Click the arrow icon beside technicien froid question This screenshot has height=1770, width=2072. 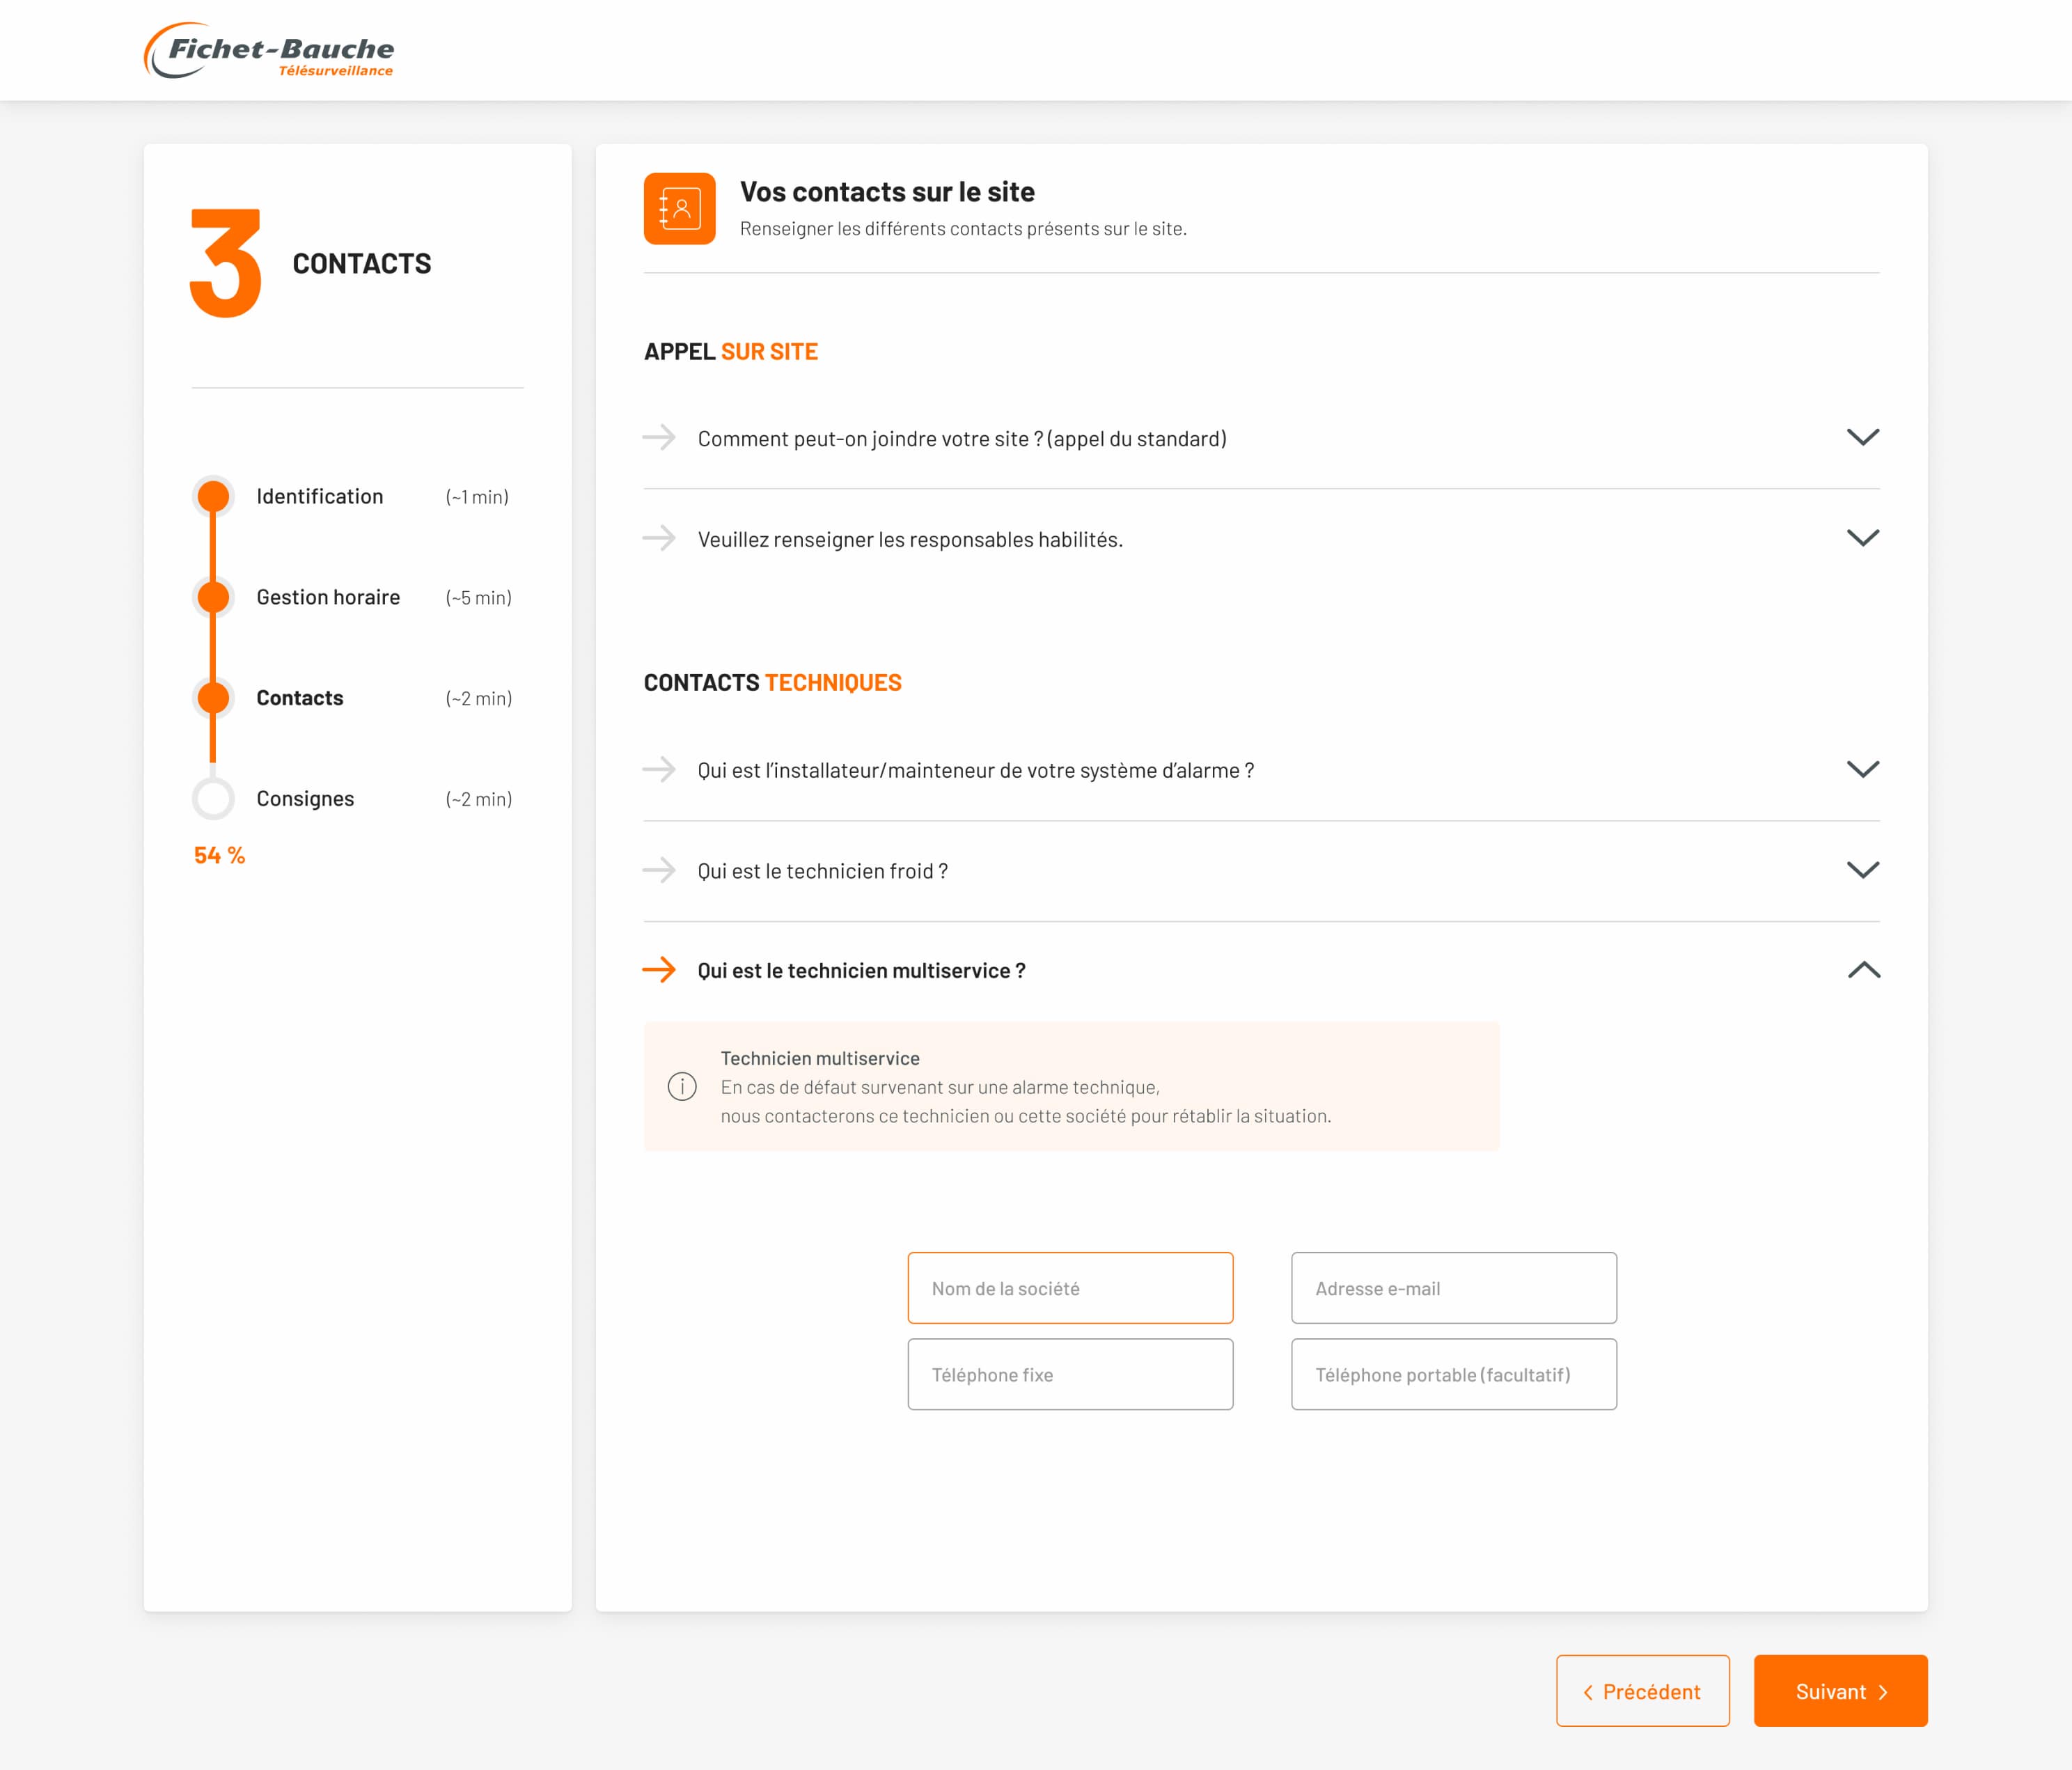pos(659,870)
